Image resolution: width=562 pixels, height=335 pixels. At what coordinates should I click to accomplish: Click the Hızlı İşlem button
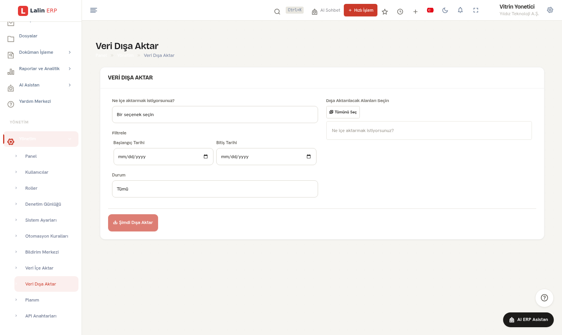(x=361, y=10)
